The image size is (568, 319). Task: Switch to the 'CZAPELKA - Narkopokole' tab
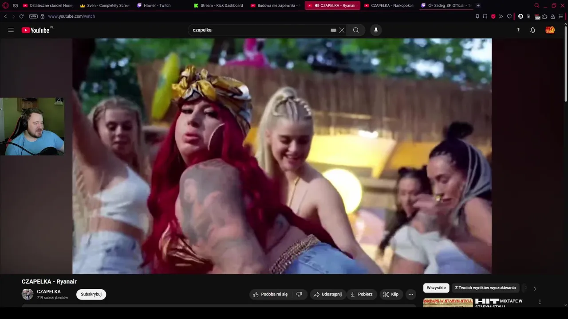[x=389, y=5]
